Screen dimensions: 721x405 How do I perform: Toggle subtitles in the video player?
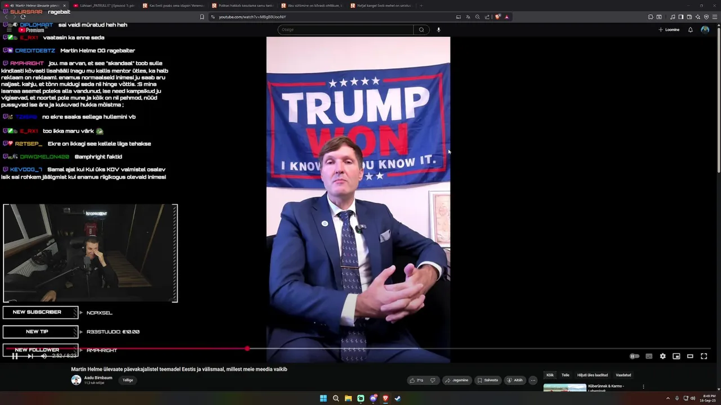[649, 356]
